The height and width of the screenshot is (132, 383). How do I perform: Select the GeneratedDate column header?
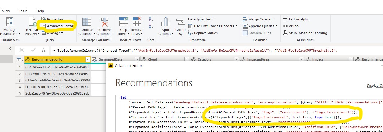point(116,59)
